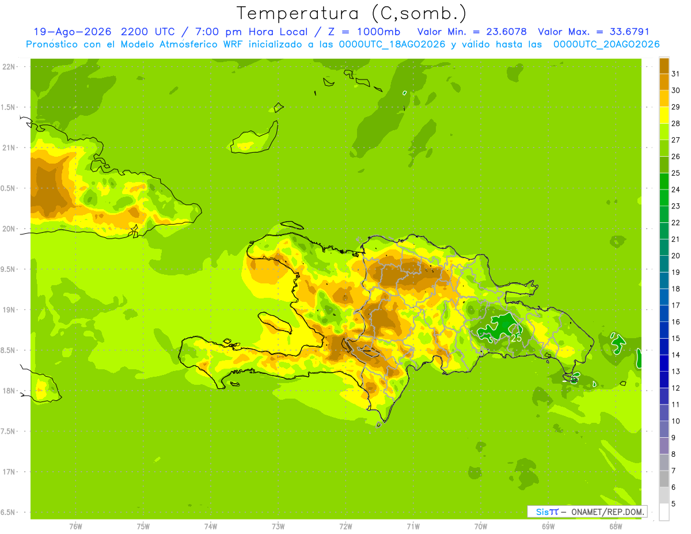Click the '17N' latitude label

pos(9,472)
